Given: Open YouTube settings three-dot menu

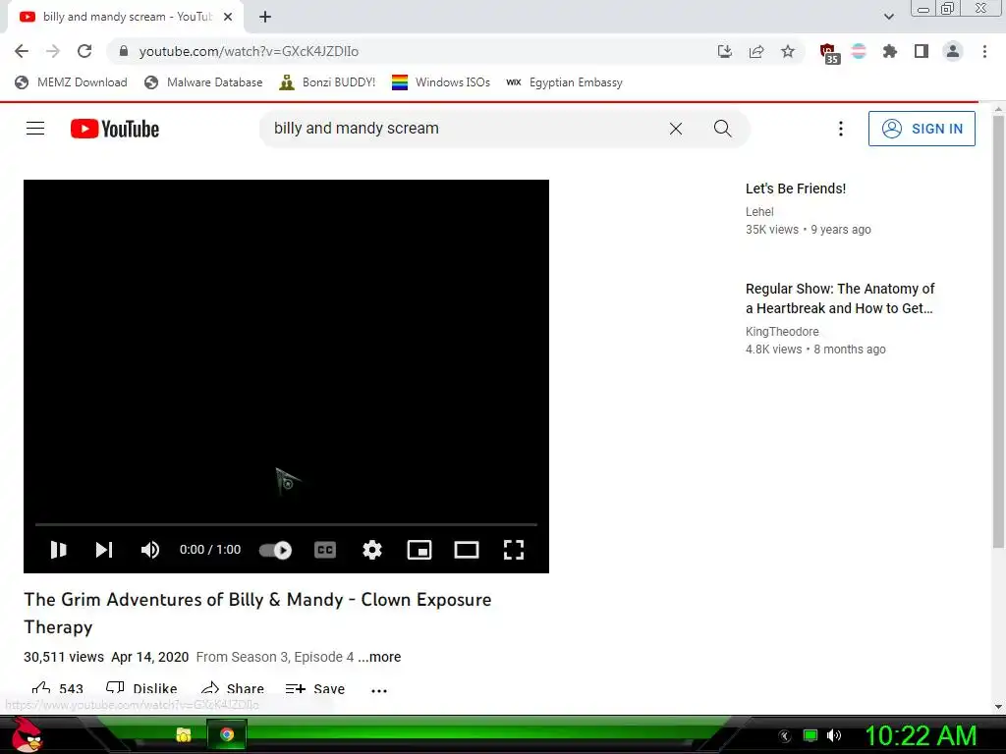Looking at the screenshot, I should (841, 129).
